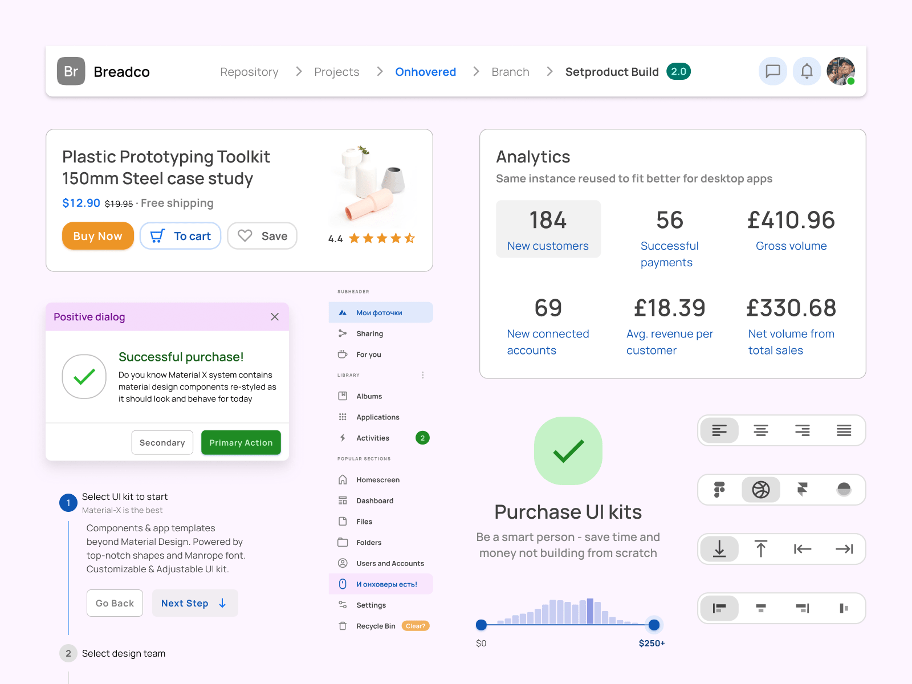Click the download arrow icon in the segmented control

pyautogui.click(x=719, y=549)
